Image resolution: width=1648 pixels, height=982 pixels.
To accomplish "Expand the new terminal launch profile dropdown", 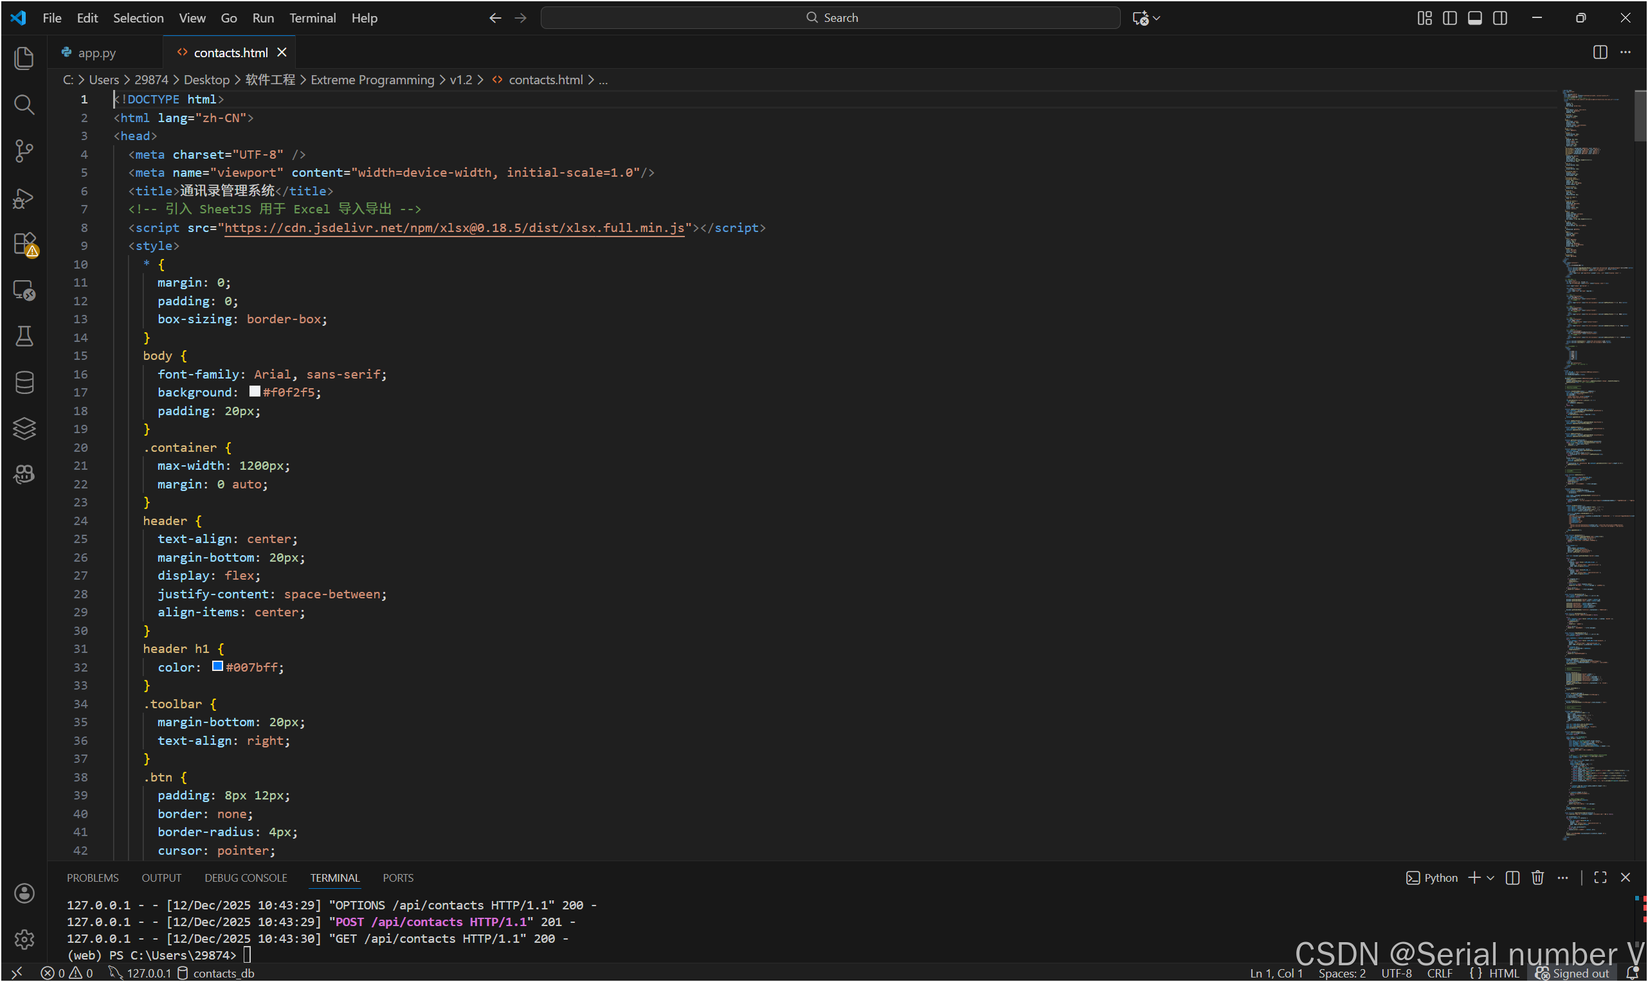I will pos(1490,878).
